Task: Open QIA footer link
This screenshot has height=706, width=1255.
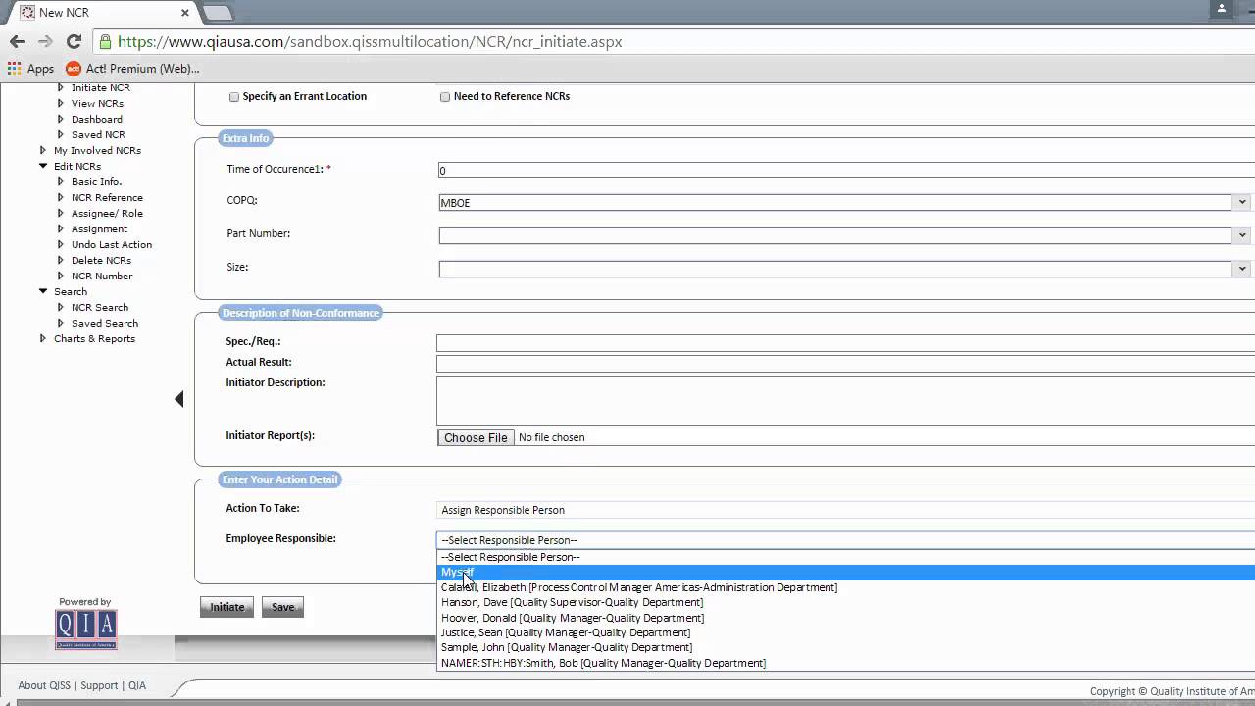Action: click(x=137, y=685)
